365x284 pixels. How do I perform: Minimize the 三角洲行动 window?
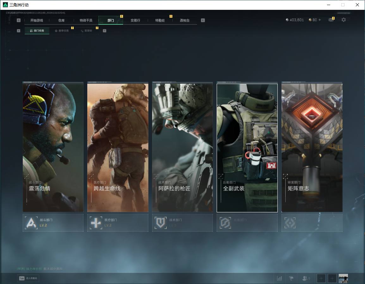[329, 5]
